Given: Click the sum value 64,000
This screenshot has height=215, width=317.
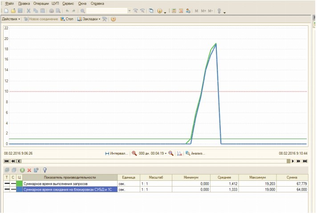Looking at the screenshot, I should [x=301, y=189].
